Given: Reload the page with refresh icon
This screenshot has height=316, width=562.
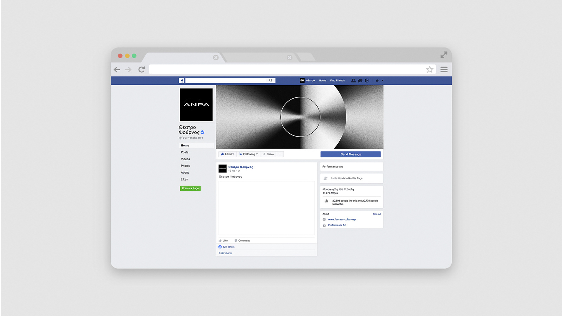Looking at the screenshot, I should pos(142,70).
